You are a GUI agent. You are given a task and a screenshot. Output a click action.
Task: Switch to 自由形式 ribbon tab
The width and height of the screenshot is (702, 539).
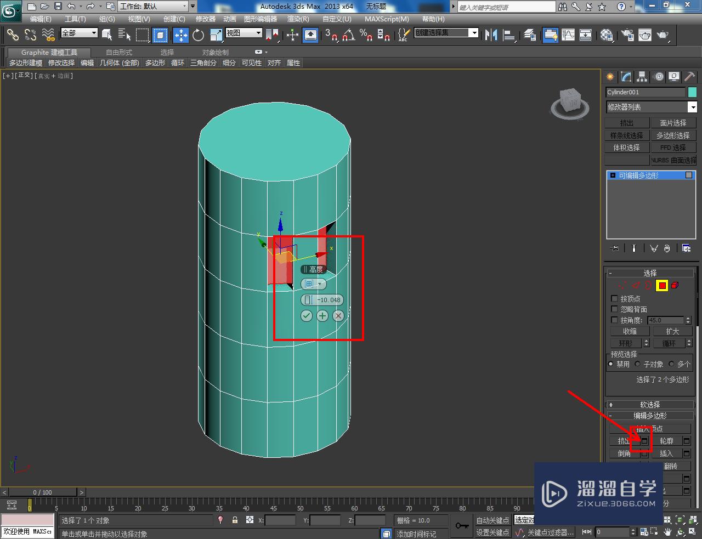click(x=119, y=53)
